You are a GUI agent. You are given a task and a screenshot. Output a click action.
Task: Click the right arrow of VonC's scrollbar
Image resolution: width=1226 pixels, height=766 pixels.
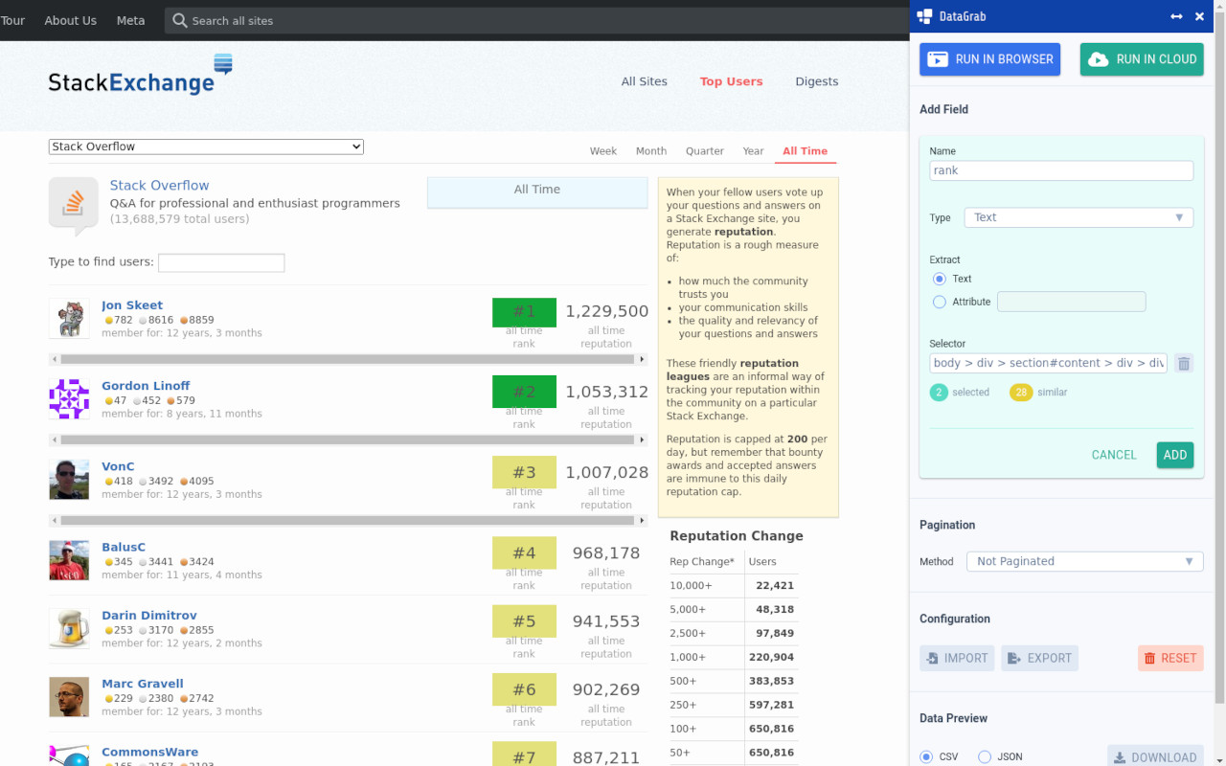click(642, 520)
